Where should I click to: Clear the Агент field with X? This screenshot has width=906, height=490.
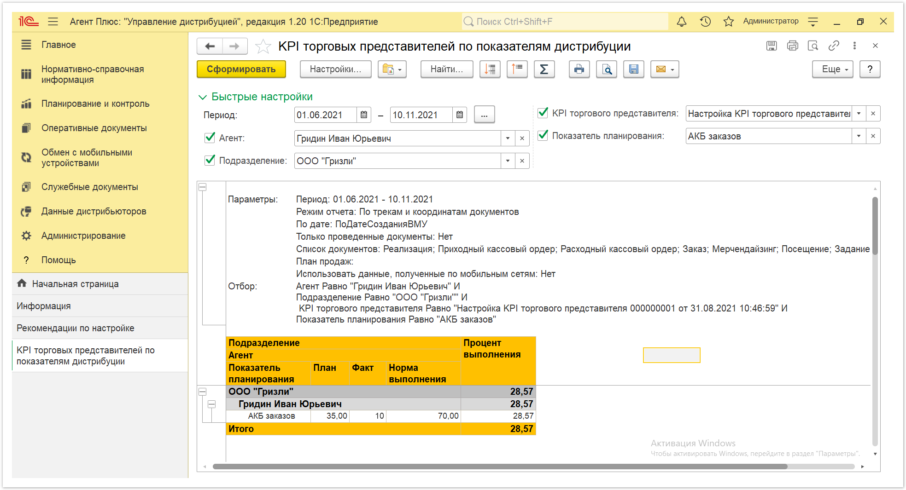(522, 138)
